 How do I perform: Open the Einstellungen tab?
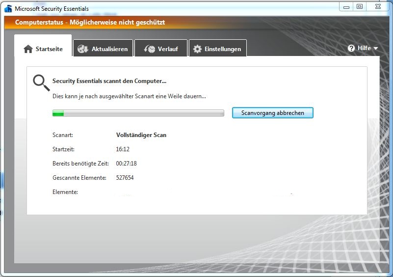tap(218, 48)
